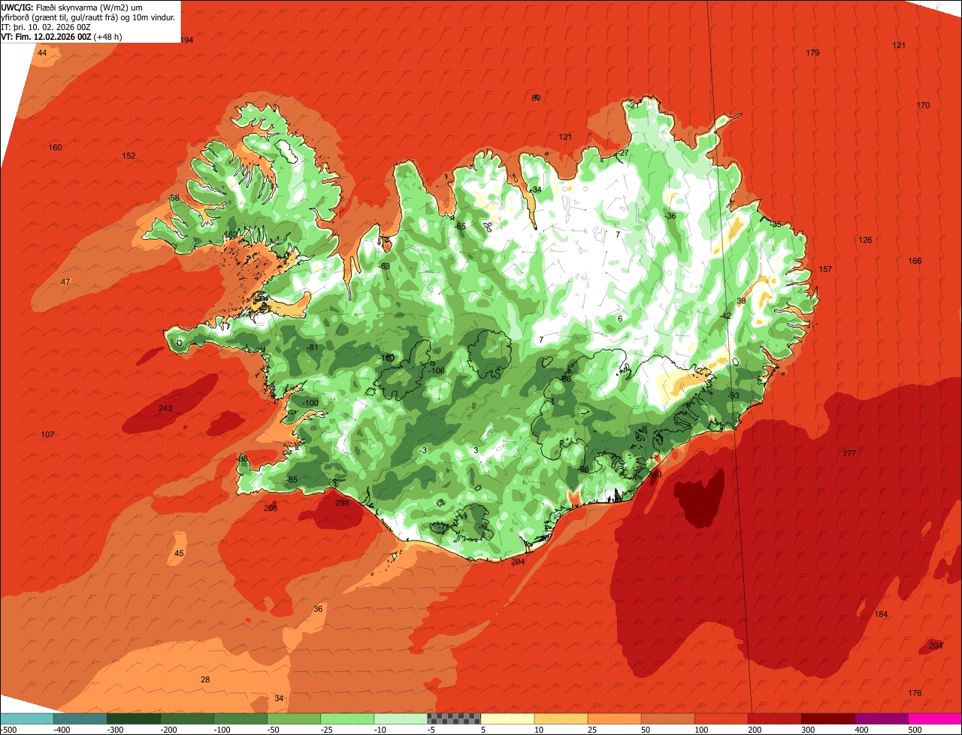962x735 pixels.
Task: Click the land value 39 in east Iceland
Action: (741, 301)
